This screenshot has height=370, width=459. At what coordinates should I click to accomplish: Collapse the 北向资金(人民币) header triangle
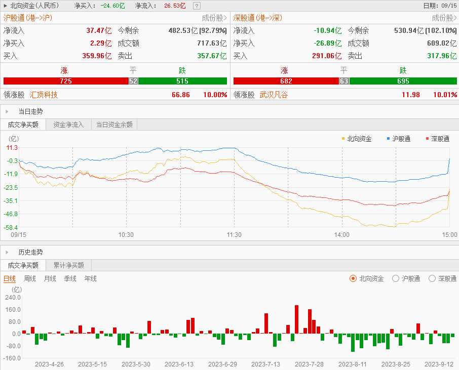pos(5,6)
